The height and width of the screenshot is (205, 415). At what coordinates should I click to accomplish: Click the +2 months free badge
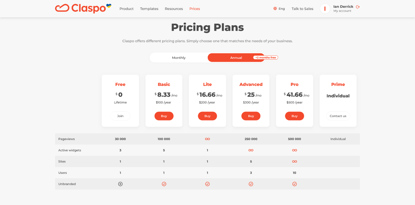266,57
